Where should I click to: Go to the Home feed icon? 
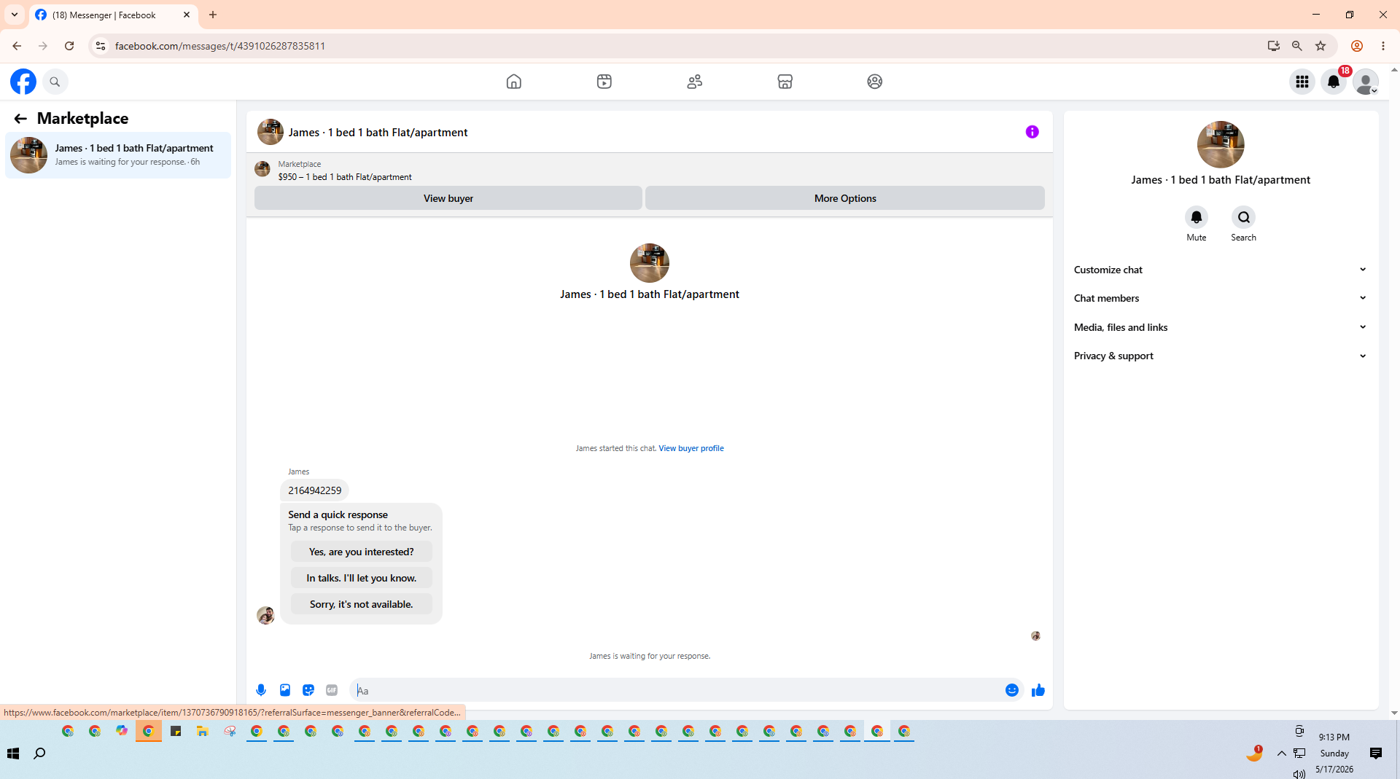[x=514, y=82]
